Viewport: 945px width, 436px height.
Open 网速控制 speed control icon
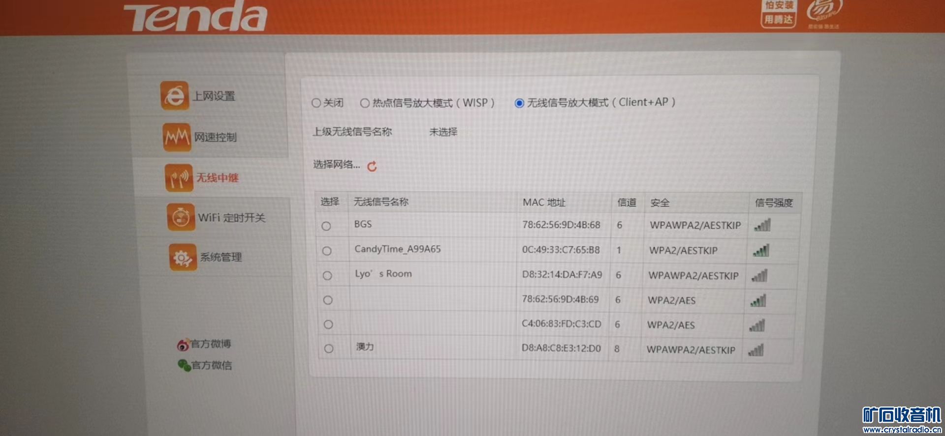pos(176,137)
